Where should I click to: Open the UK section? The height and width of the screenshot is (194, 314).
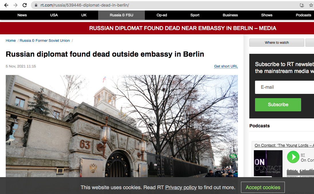pyautogui.click(x=84, y=15)
